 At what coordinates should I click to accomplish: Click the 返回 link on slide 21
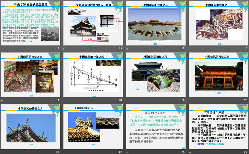coord(31,145)
